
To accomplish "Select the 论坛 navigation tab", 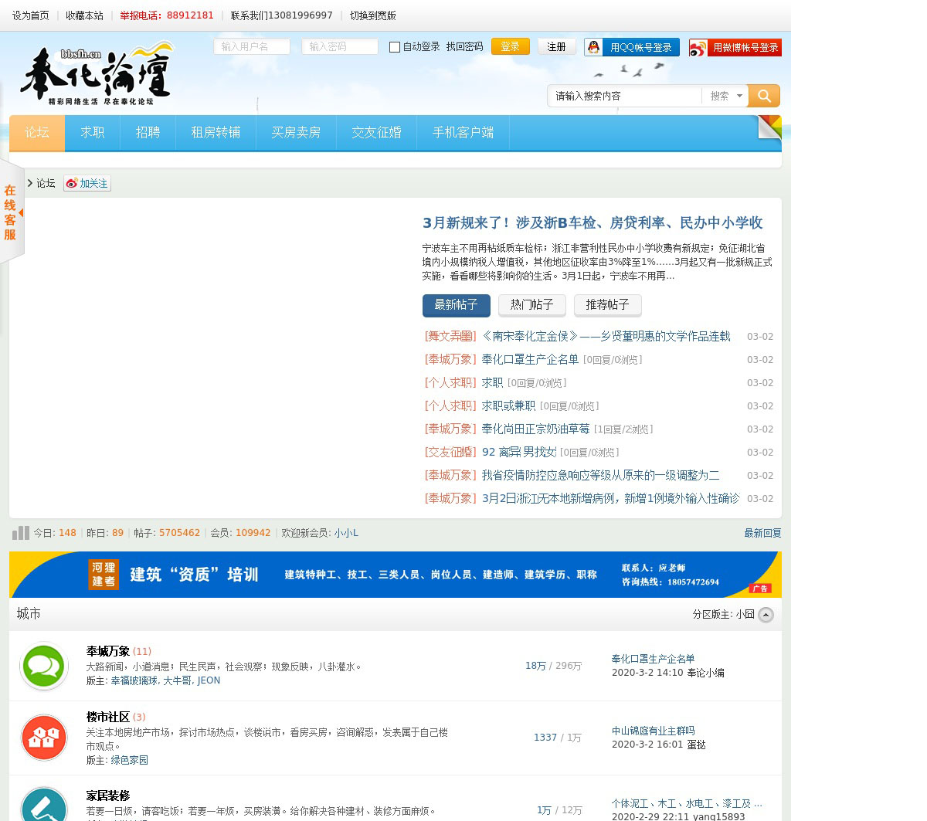I will [37, 132].
